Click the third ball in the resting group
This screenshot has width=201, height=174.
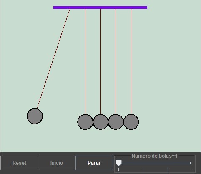[x=116, y=122]
